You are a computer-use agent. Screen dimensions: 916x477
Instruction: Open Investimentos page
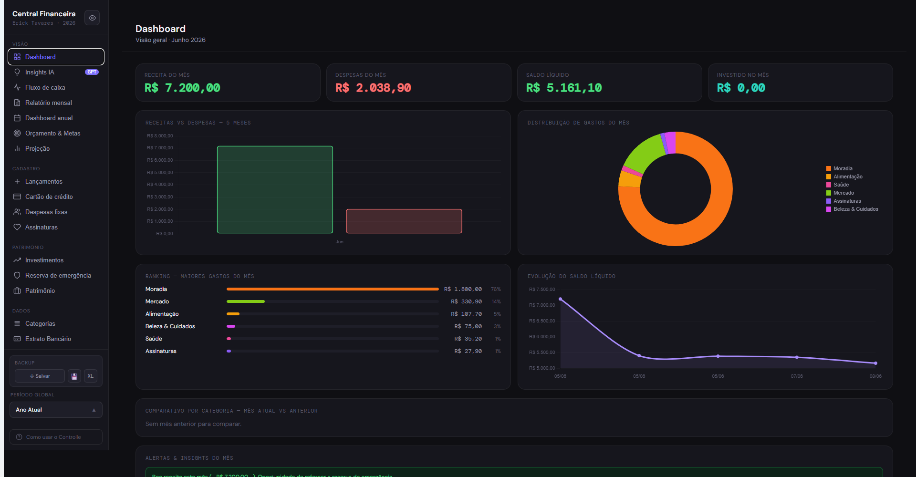tap(56, 260)
